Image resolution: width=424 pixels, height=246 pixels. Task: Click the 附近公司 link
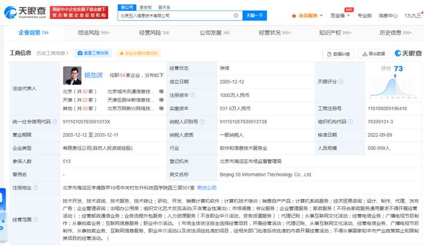(x=207, y=188)
